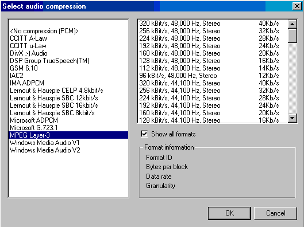Choose 160 kBit/s, 44,100 Hz, Stereo
304x227 pixels.
[213, 113]
